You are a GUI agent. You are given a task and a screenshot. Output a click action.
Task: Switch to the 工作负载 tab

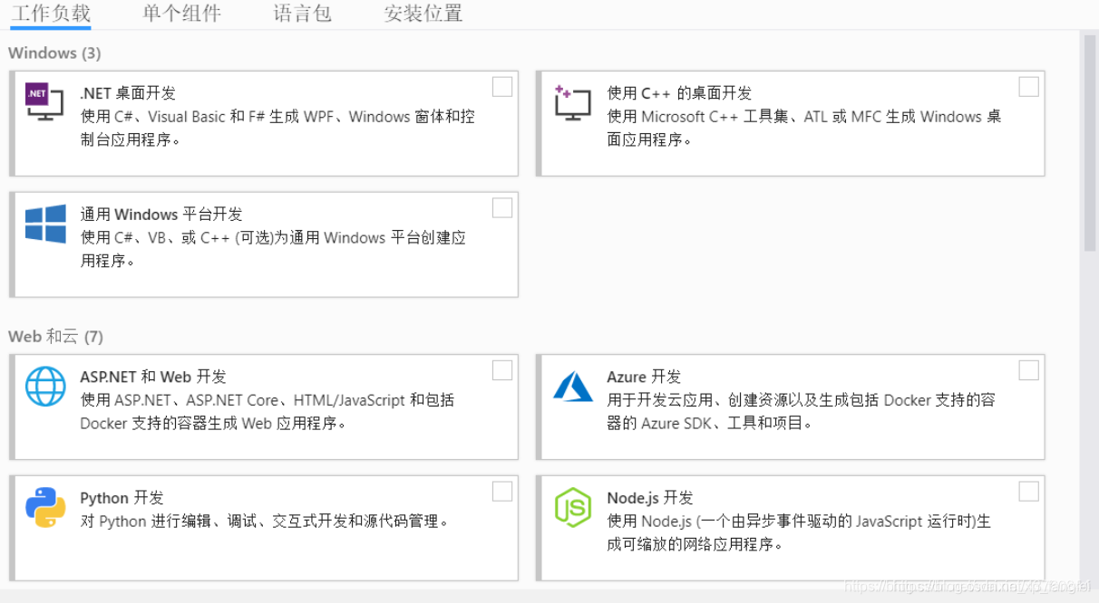[51, 14]
